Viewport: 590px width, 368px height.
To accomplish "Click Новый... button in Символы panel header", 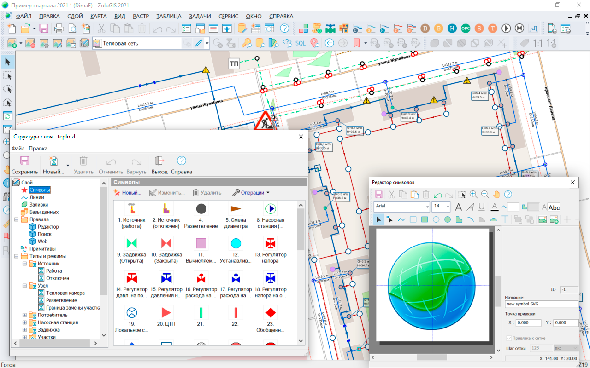I will click(127, 193).
